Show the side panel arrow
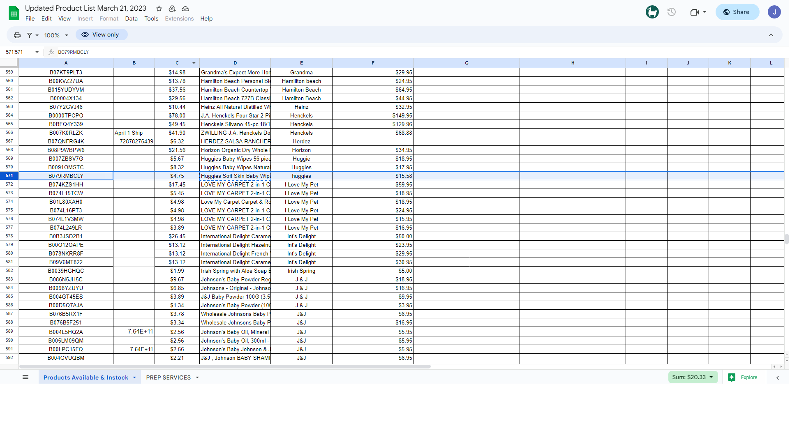The height and width of the screenshot is (428, 790). [x=778, y=378]
